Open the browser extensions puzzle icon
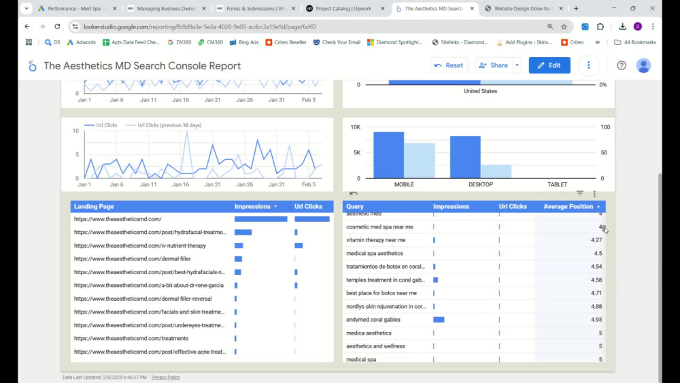Image resolution: width=680 pixels, height=383 pixels. (x=600, y=27)
